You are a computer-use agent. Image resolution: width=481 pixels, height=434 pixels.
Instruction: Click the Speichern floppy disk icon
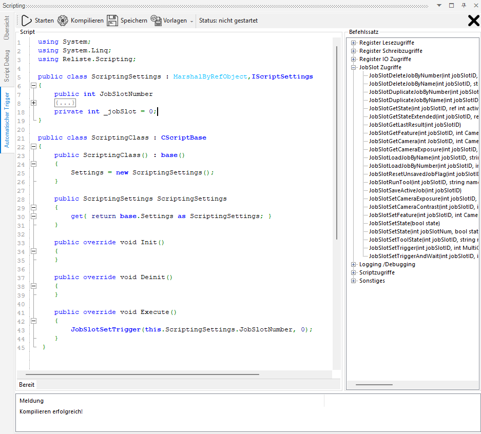pos(112,21)
